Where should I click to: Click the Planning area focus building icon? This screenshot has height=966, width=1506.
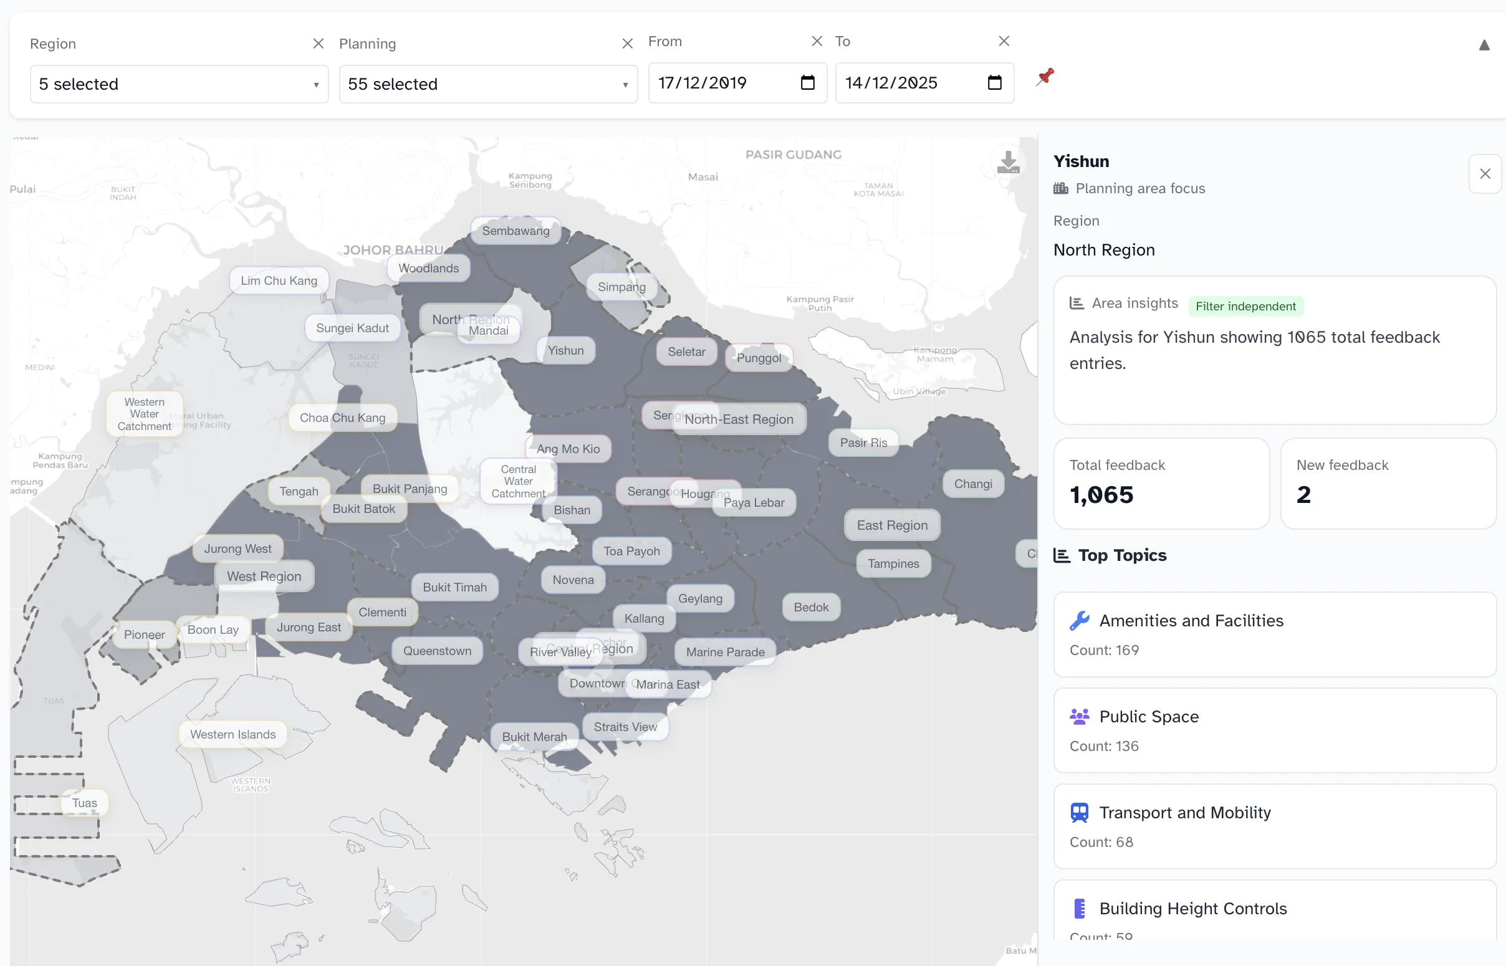(1061, 188)
